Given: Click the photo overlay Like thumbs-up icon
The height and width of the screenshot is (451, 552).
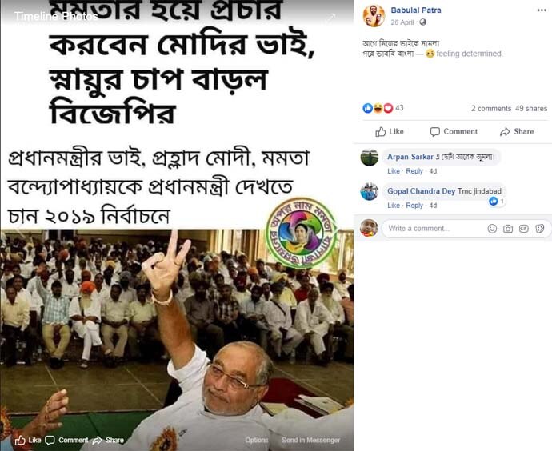Looking at the screenshot, I should [20, 440].
